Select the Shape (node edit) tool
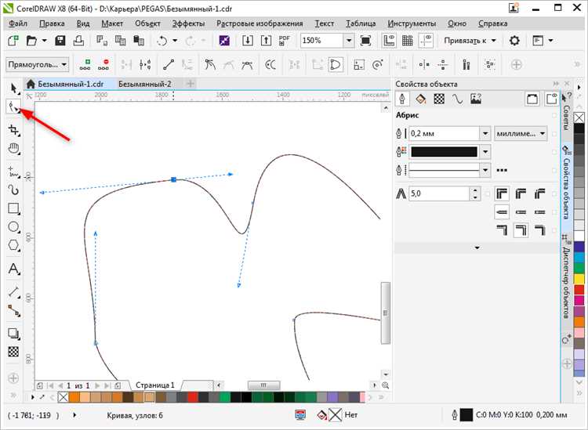 [x=13, y=107]
